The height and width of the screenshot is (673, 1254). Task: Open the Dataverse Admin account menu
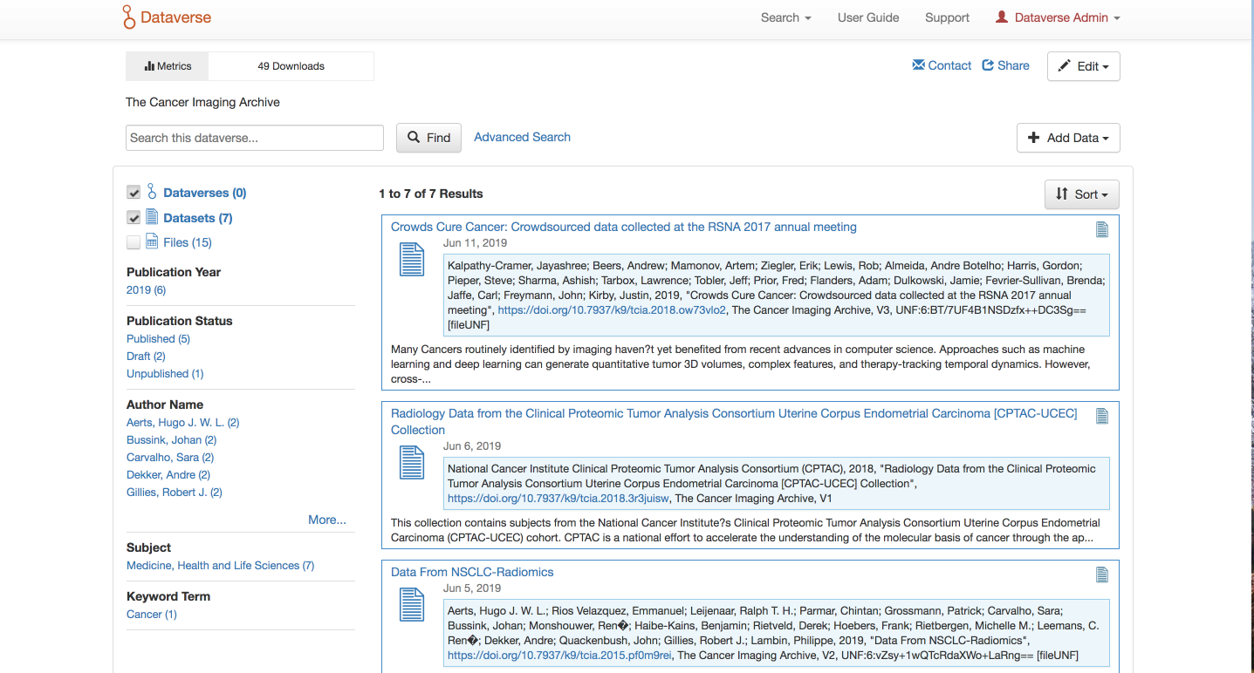pos(1058,17)
